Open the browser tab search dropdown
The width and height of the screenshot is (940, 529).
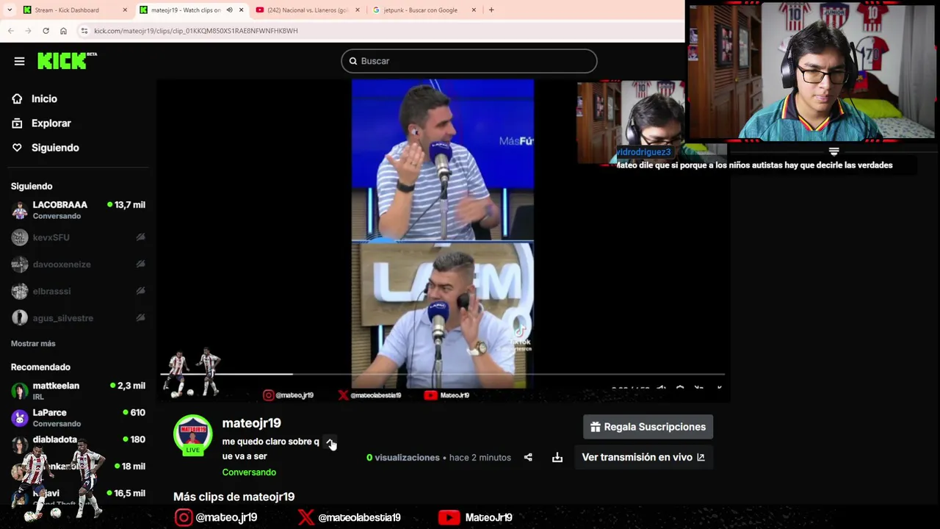(10, 10)
